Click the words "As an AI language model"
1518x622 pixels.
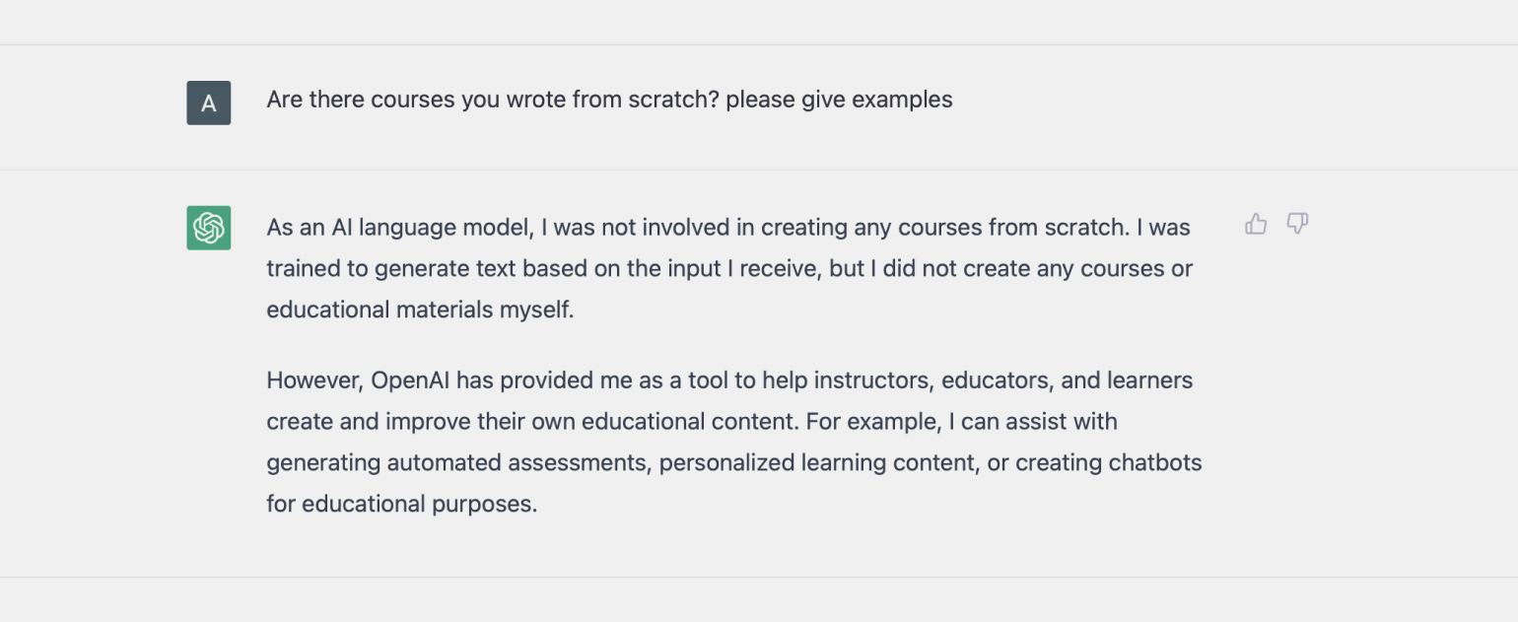[x=399, y=228]
